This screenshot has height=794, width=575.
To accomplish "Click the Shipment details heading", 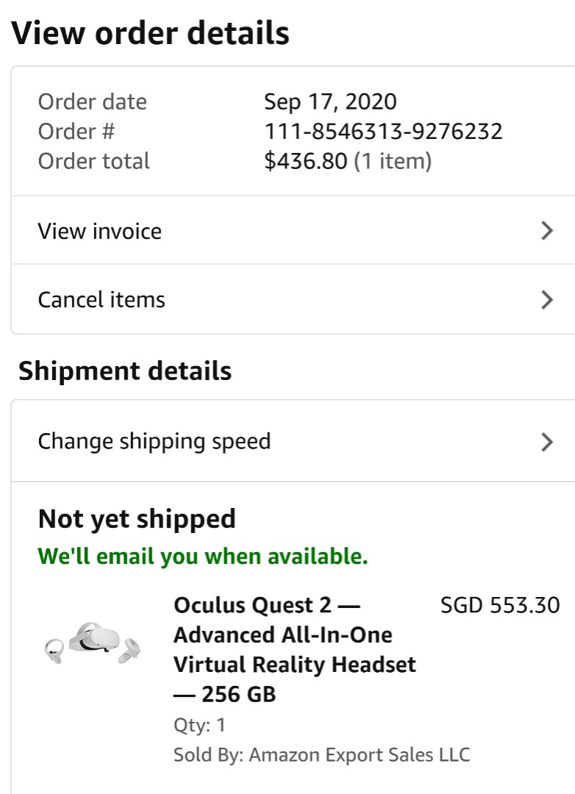I will point(125,371).
